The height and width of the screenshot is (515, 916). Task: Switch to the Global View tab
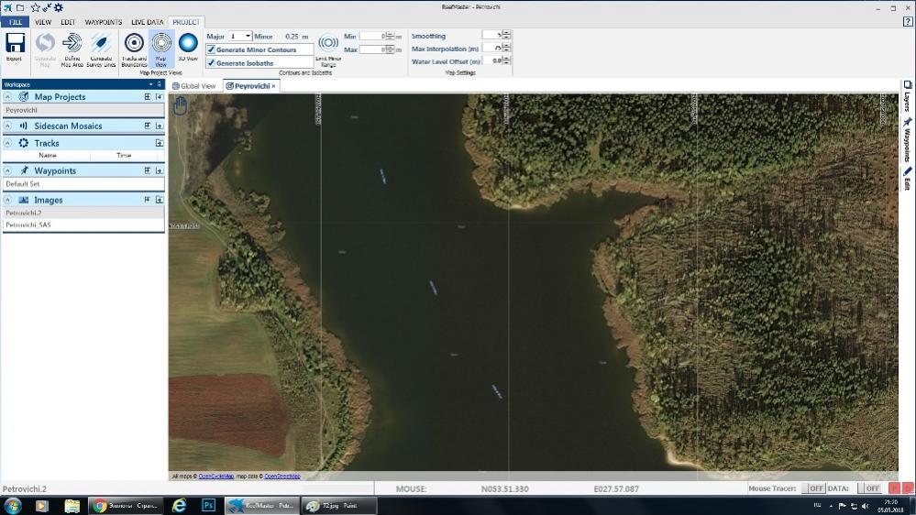(x=194, y=86)
